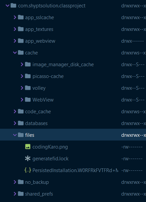This screenshot has width=146, height=202.
Task: Select the cache folder label
Action: (31, 53)
